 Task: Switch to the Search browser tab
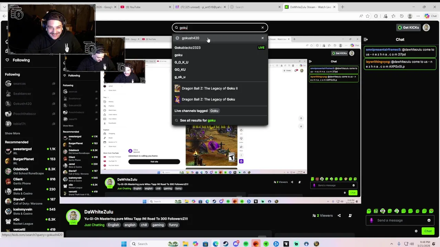pos(254,7)
